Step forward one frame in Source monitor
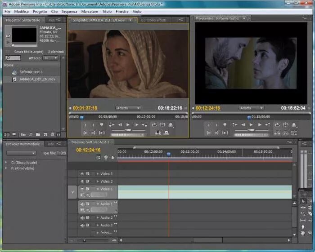The height and width of the screenshot is (252, 315). (x=136, y=125)
